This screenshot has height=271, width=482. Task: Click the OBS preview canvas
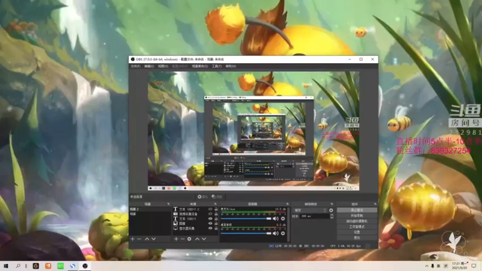253,131
